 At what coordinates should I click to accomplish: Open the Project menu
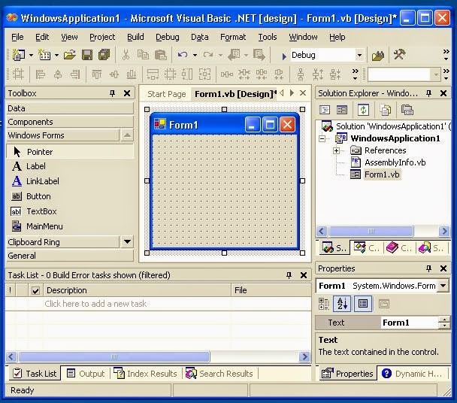(102, 37)
